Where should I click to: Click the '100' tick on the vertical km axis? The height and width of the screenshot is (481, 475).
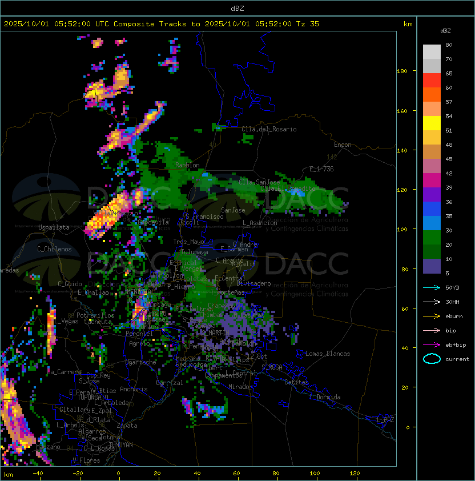pos(402,230)
